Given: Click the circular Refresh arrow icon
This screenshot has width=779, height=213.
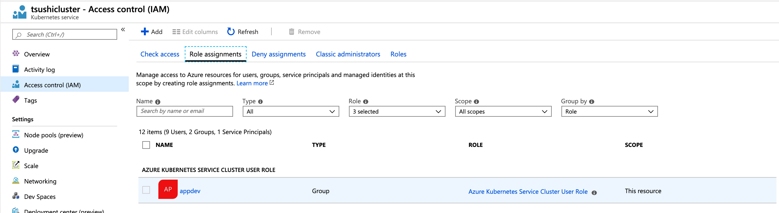Looking at the screenshot, I should click(x=231, y=31).
